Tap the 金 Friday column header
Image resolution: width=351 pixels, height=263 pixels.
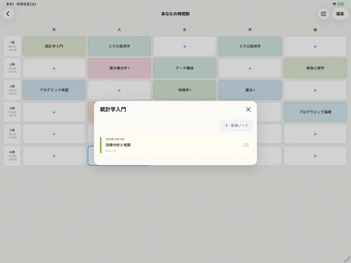point(315,30)
